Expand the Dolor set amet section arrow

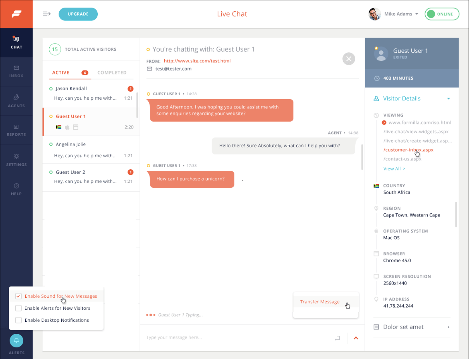(449, 327)
